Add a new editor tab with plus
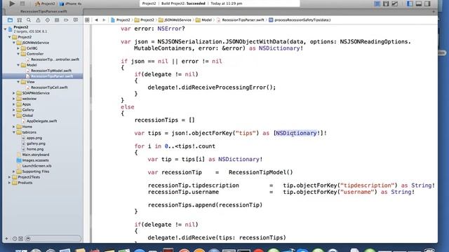Image resolution: width=449 pixels, height=252 pixels. (434, 12)
